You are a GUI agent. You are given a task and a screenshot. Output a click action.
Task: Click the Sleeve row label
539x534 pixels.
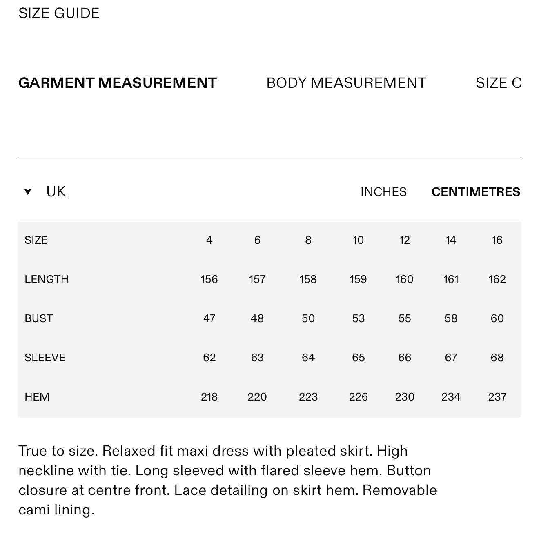[x=45, y=358]
